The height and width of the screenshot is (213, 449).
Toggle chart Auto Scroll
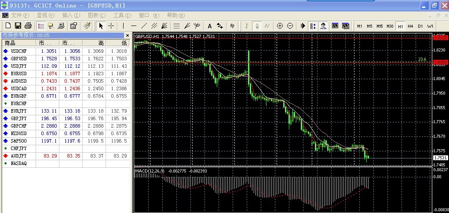[303, 26]
